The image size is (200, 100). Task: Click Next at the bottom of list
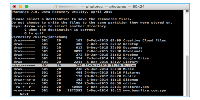pos(24,94)
